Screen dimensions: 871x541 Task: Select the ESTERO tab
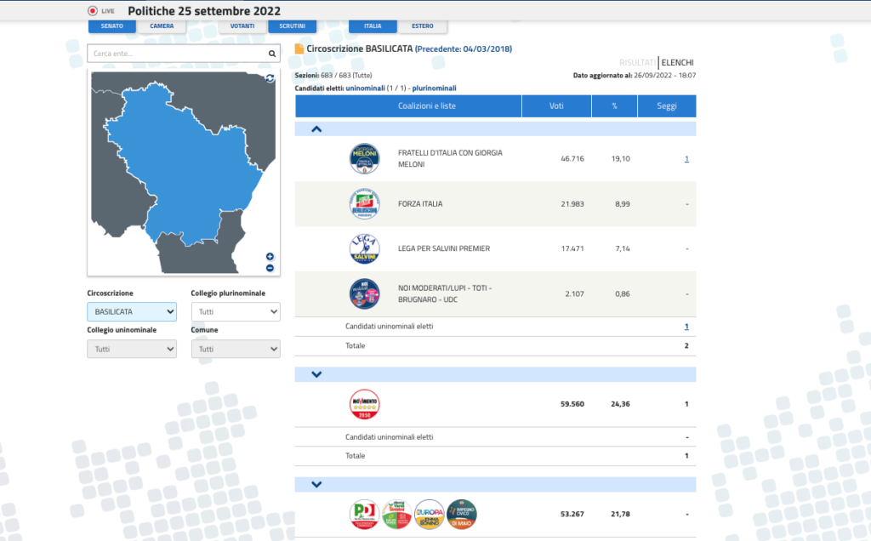(x=423, y=26)
